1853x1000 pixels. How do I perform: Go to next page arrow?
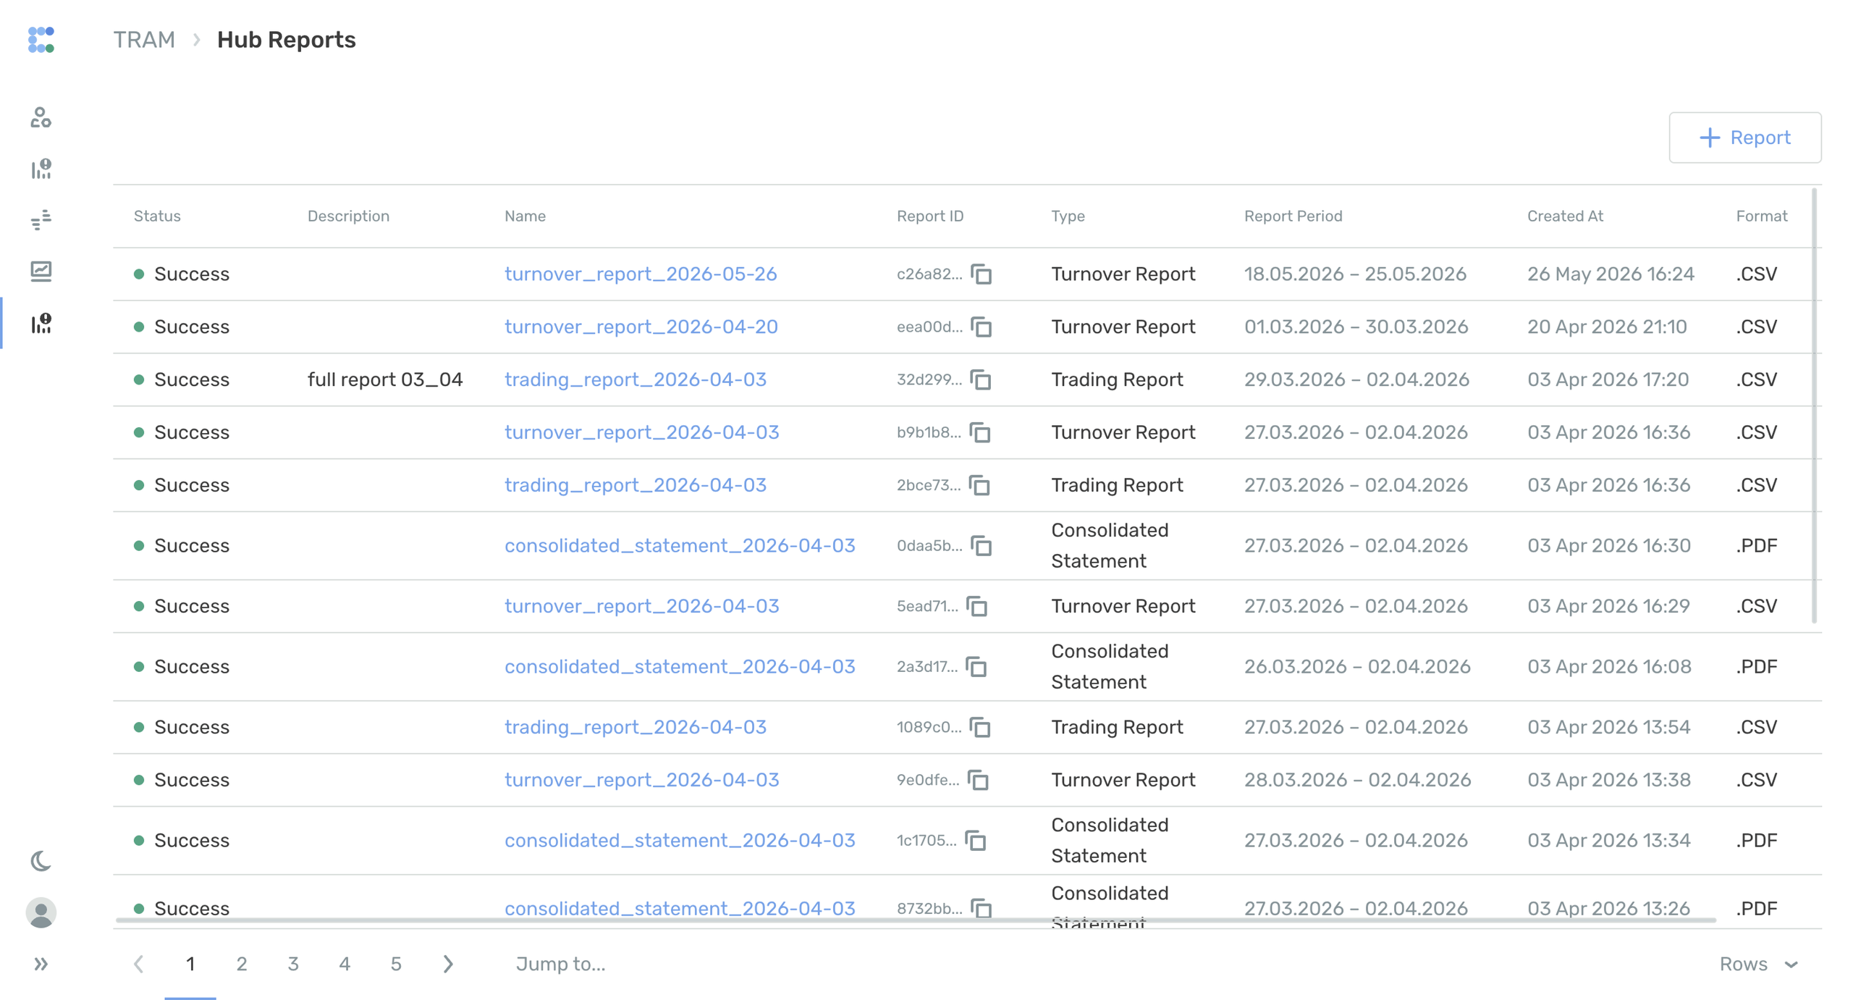448,964
